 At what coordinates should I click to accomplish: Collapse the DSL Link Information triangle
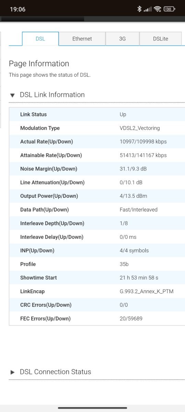(x=13, y=95)
